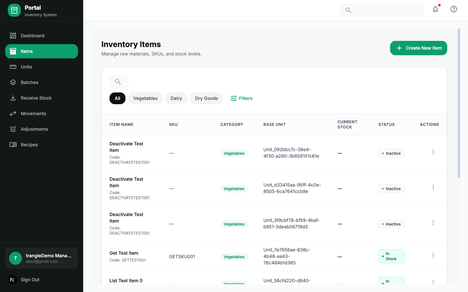The height and width of the screenshot is (292, 468).
Task: Click the page vertical scrollbar
Action: [x=459, y=103]
